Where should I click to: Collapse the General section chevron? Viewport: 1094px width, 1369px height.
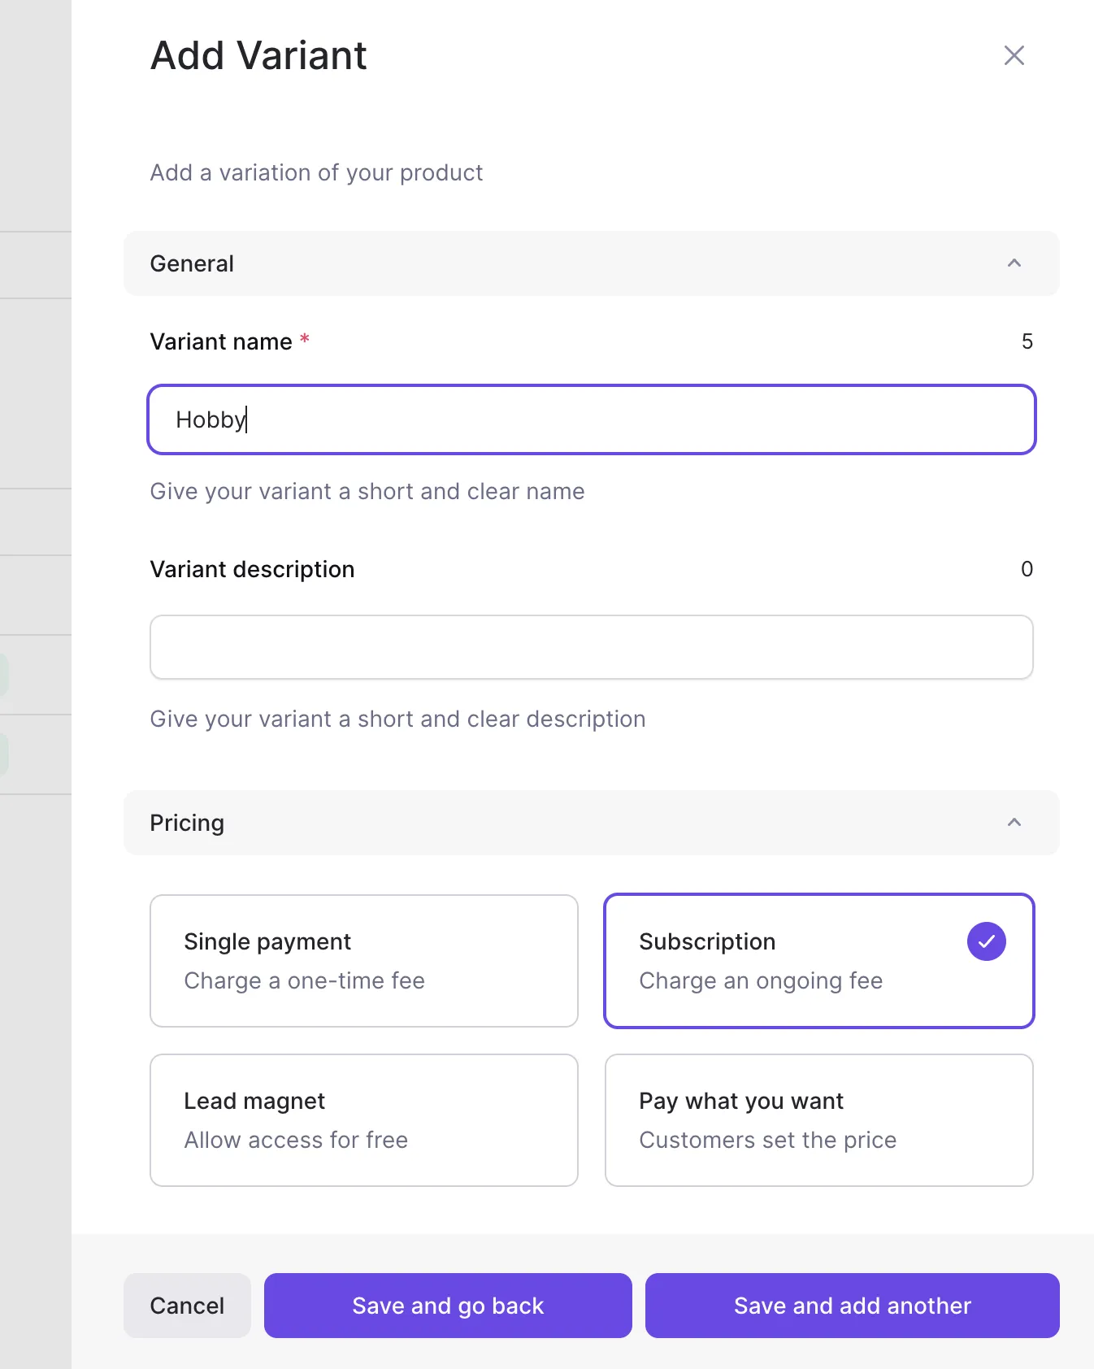pyautogui.click(x=1014, y=263)
